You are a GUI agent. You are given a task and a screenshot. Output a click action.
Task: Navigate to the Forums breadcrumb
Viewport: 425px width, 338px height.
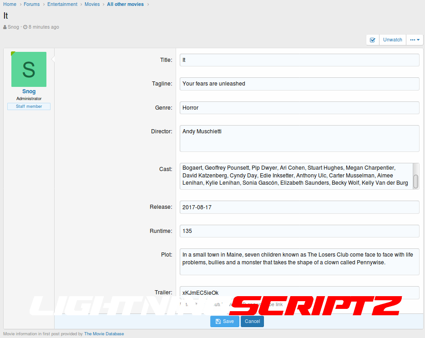[x=32, y=5]
